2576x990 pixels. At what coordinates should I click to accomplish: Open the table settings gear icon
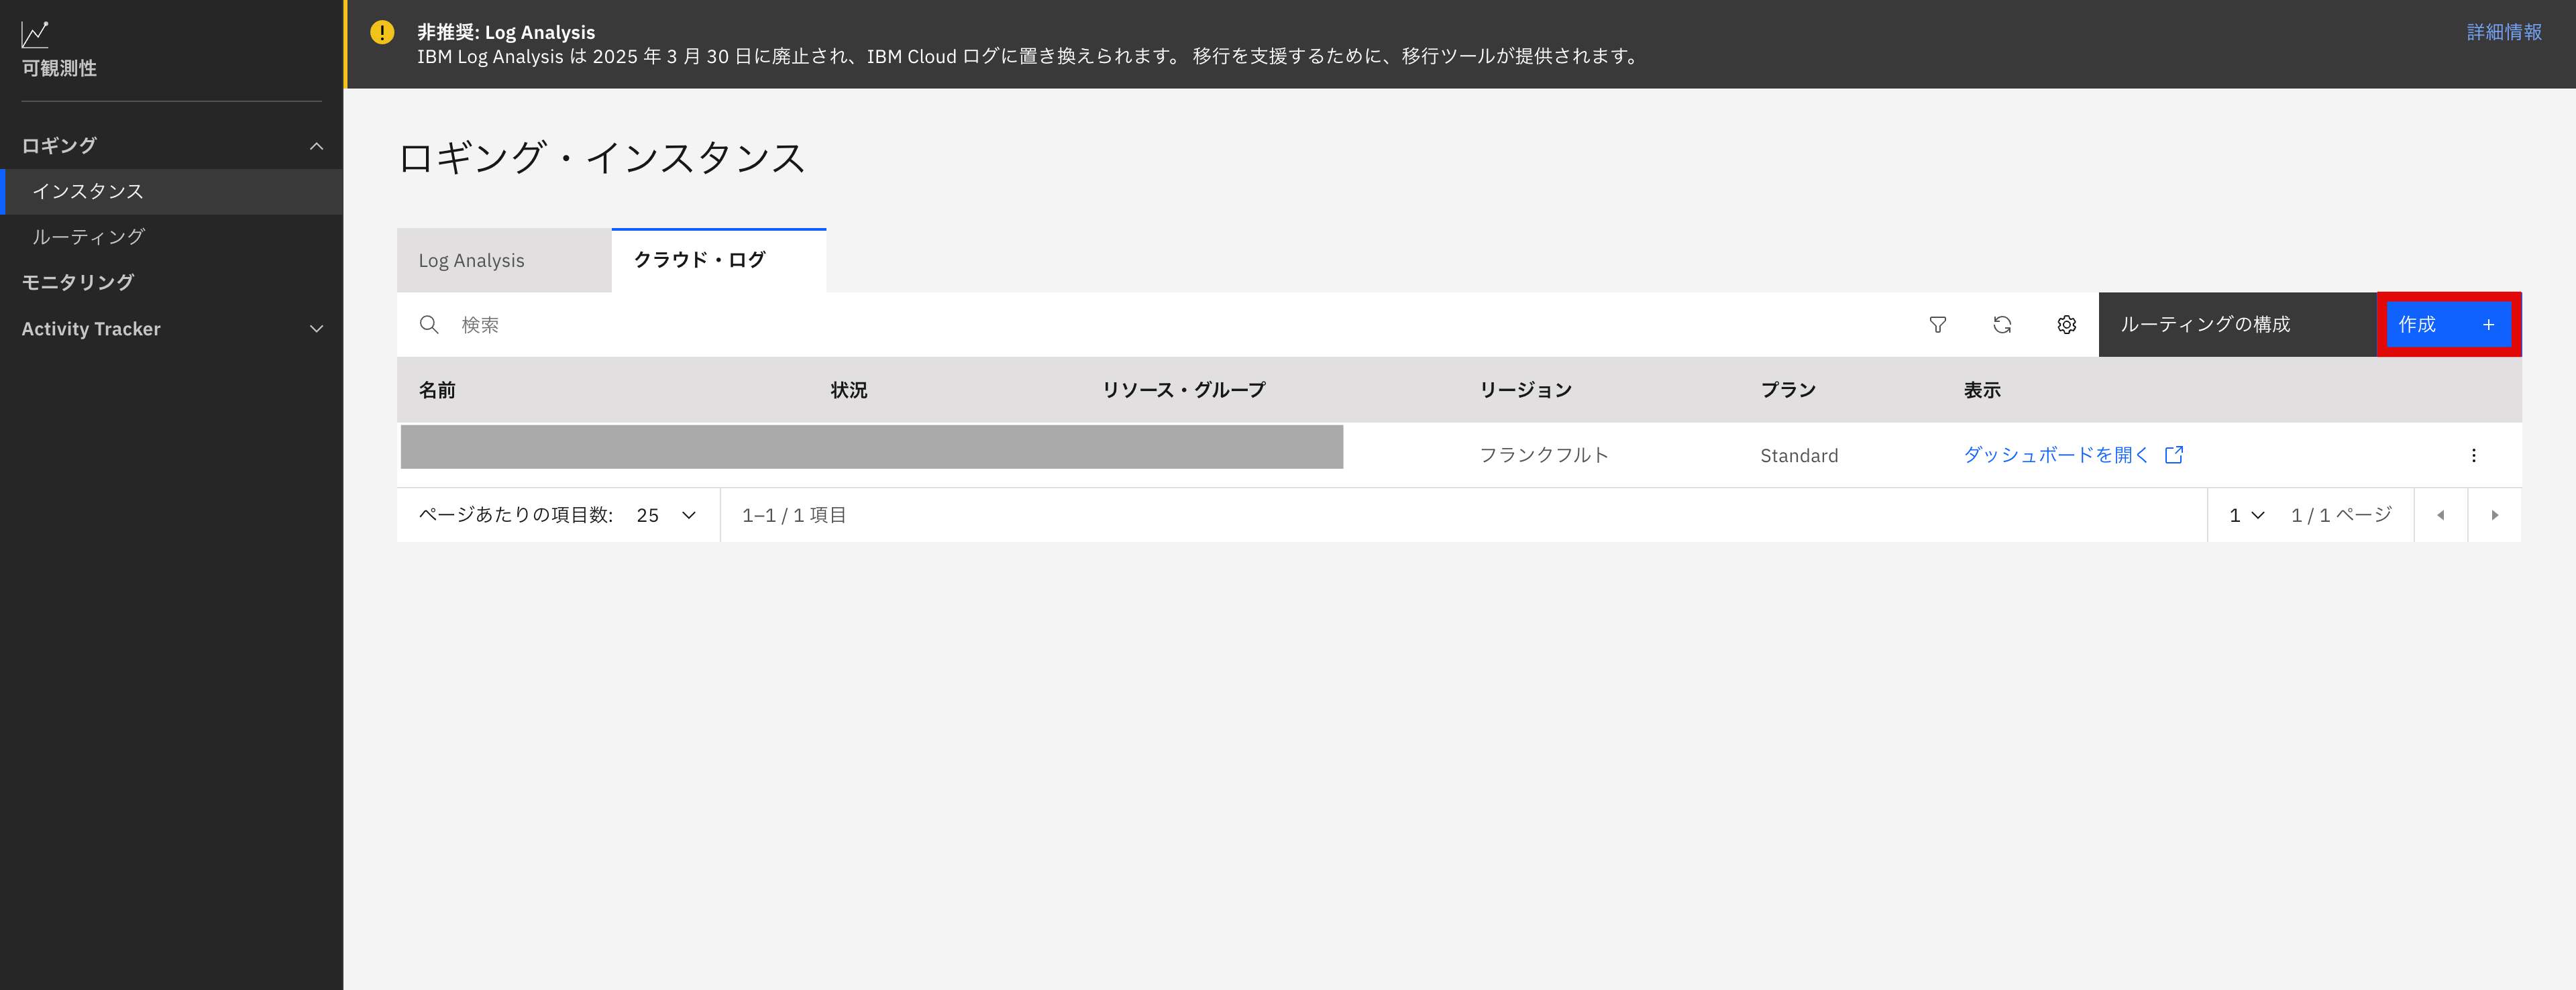point(2066,325)
